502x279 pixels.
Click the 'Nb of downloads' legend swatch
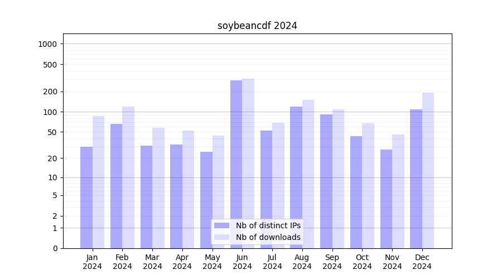point(221,237)
